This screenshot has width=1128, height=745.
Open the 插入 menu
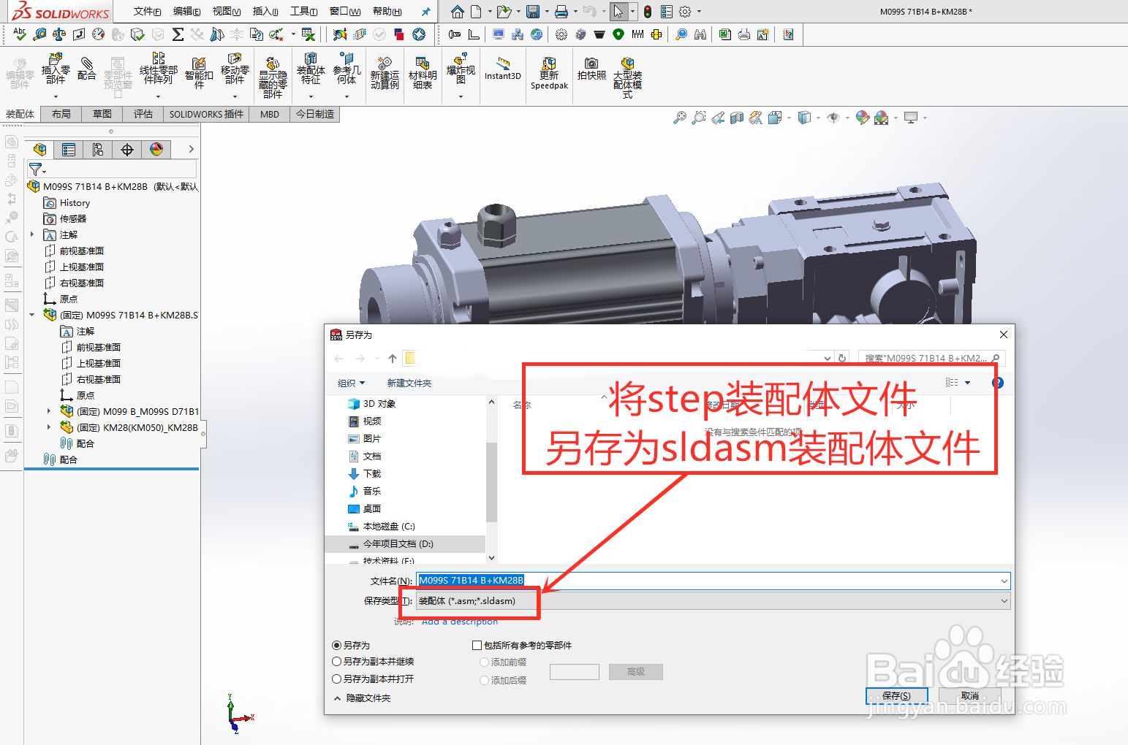[x=265, y=11]
